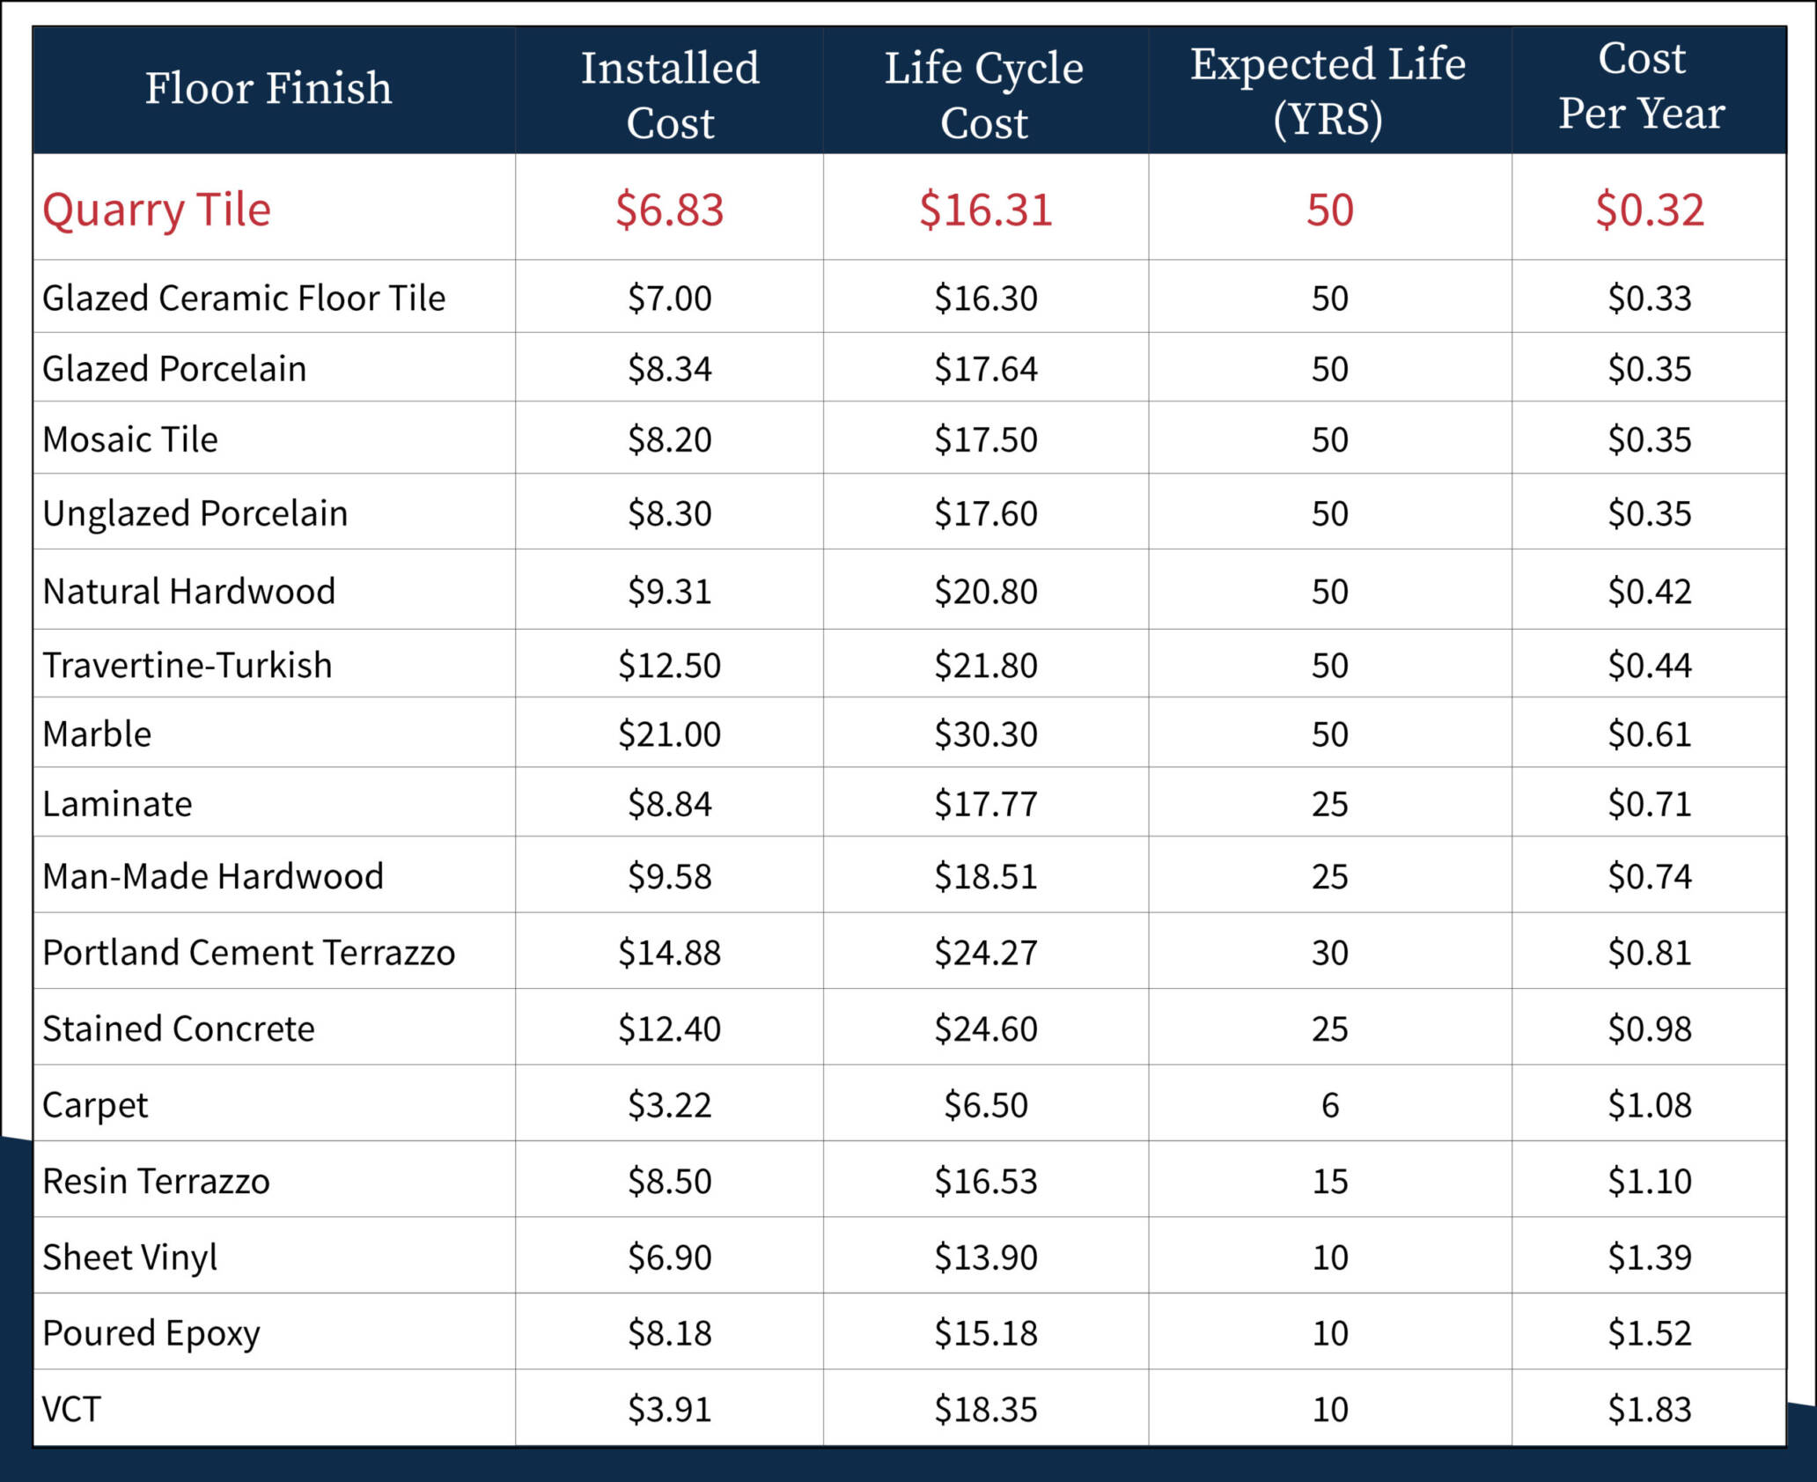The height and width of the screenshot is (1482, 1817).
Task: Click VCT's $1.83 cost per year
Action: coord(1650,1410)
